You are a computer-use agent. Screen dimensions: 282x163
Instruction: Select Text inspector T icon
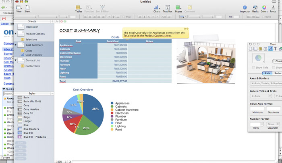[275, 49]
